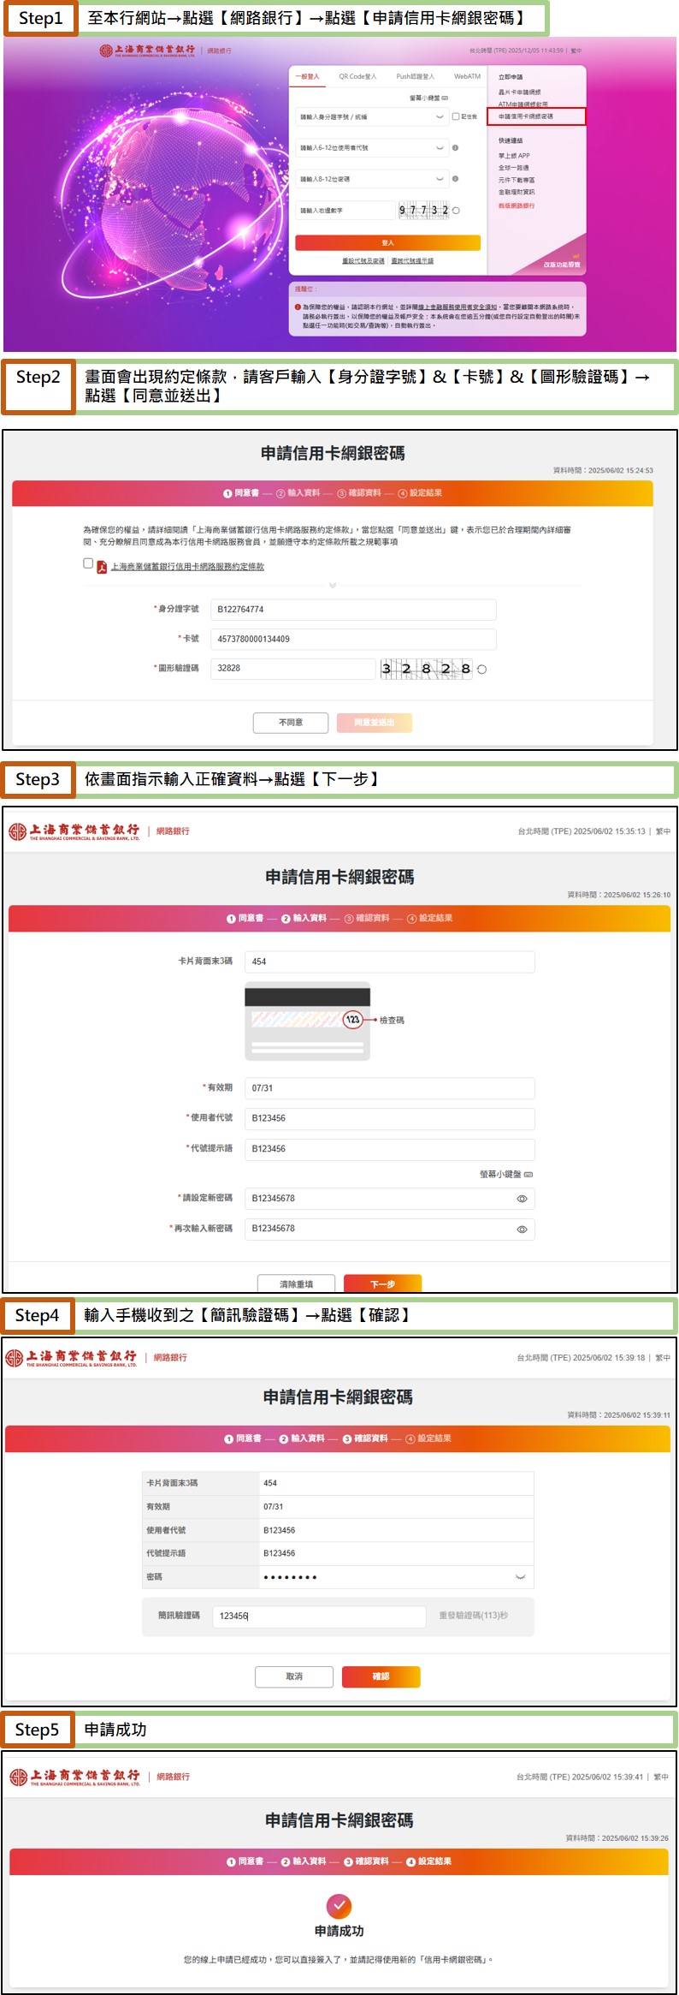Switch to Push認證登入 tab

pos(415,76)
